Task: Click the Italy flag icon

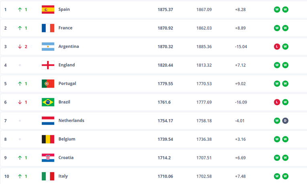Action: click(48, 176)
